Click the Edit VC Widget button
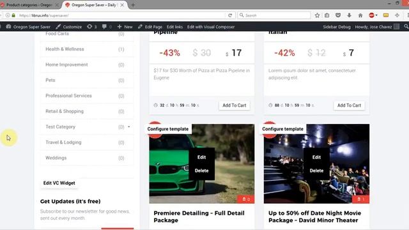The height and width of the screenshot is (230, 409). (59, 183)
